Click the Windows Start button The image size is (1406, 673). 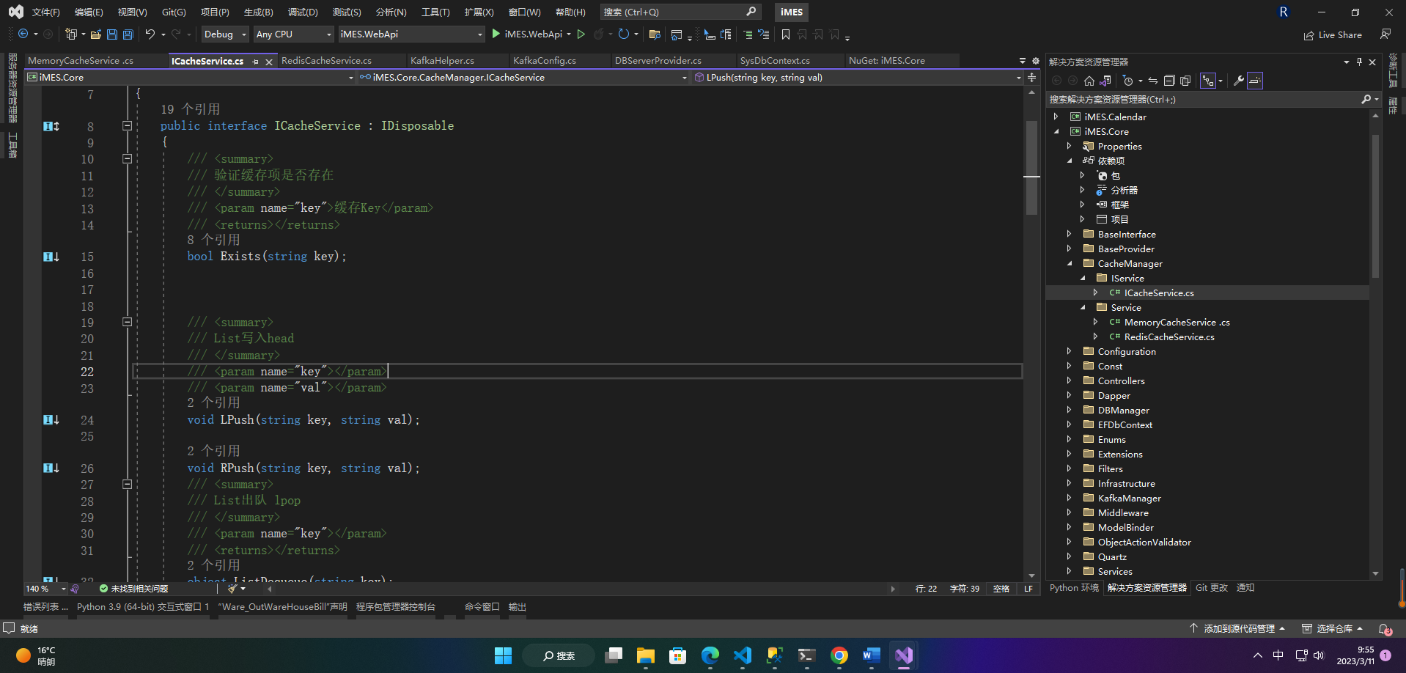tap(504, 655)
